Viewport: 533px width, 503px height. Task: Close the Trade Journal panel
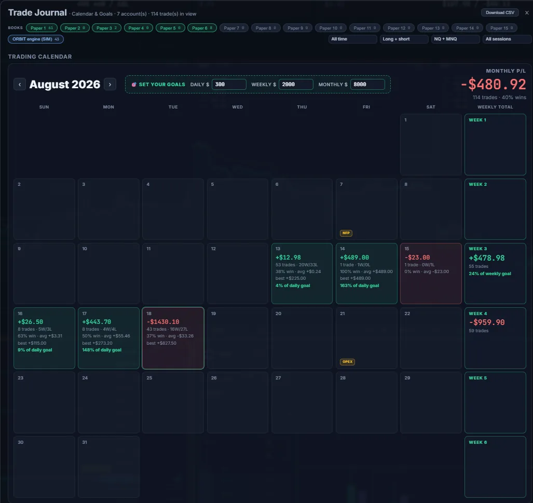pyautogui.click(x=527, y=12)
